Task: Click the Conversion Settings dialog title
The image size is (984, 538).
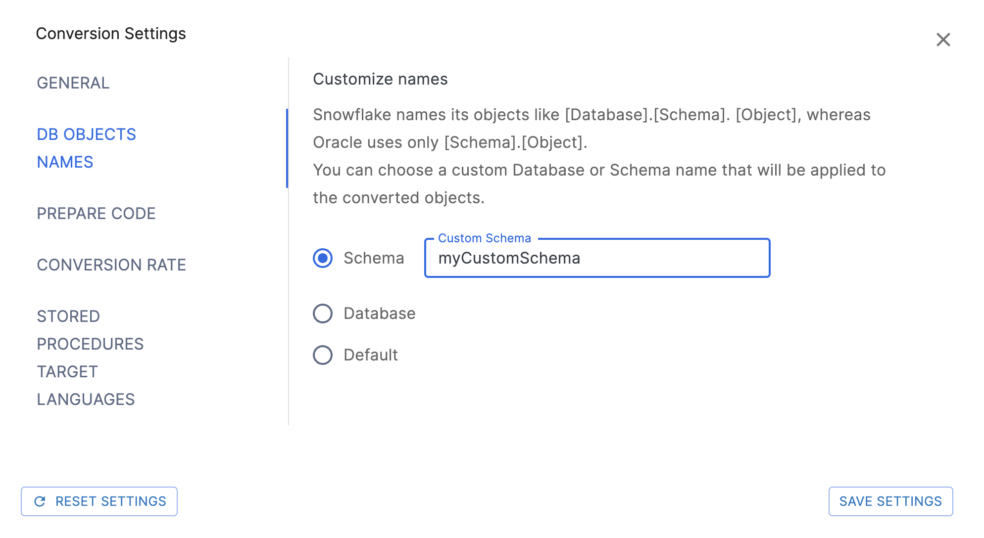Action: point(111,34)
